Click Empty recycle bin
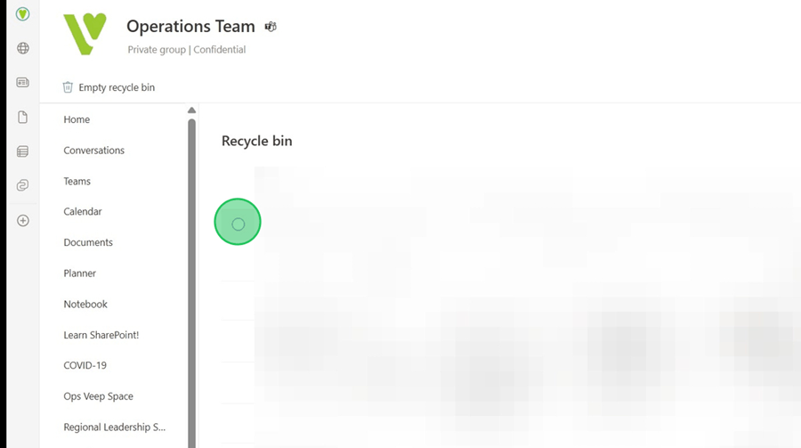 point(108,87)
